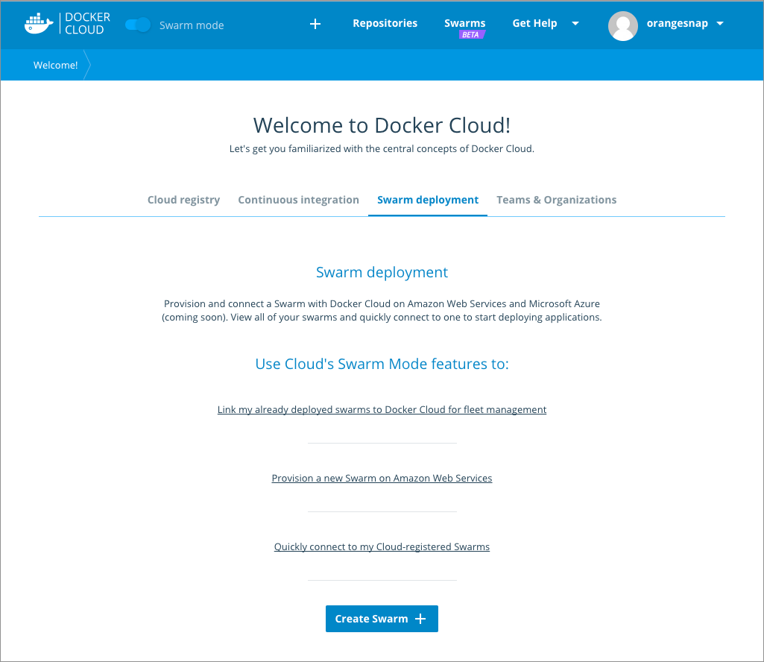The width and height of the screenshot is (764, 662).
Task: Open the Get Help menu
Action: point(534,23)
